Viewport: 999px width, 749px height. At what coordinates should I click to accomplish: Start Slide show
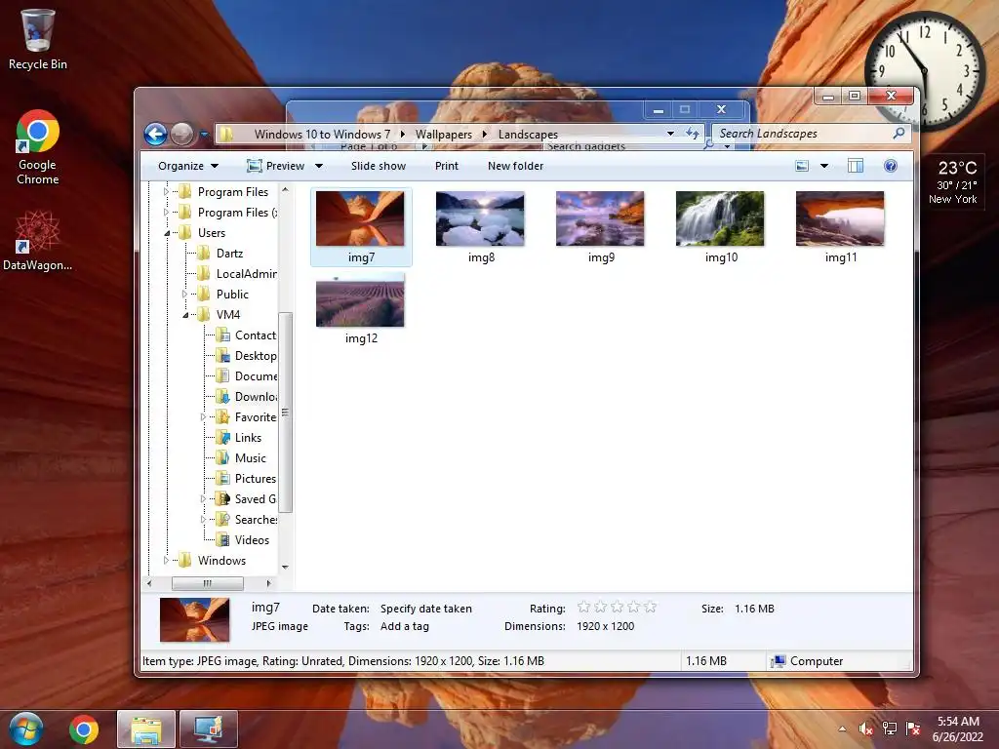coord(378,166)
